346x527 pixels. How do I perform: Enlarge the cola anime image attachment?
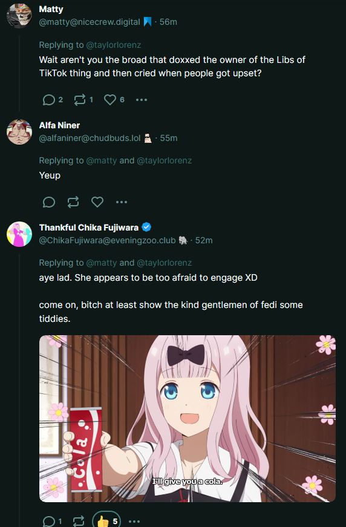point(188,419)
